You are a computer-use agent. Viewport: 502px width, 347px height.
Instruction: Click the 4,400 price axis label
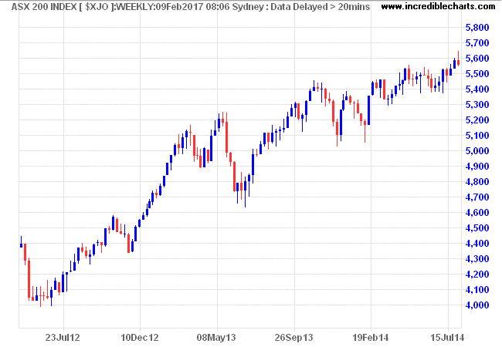pyautogui.click(x=477, y=244)
